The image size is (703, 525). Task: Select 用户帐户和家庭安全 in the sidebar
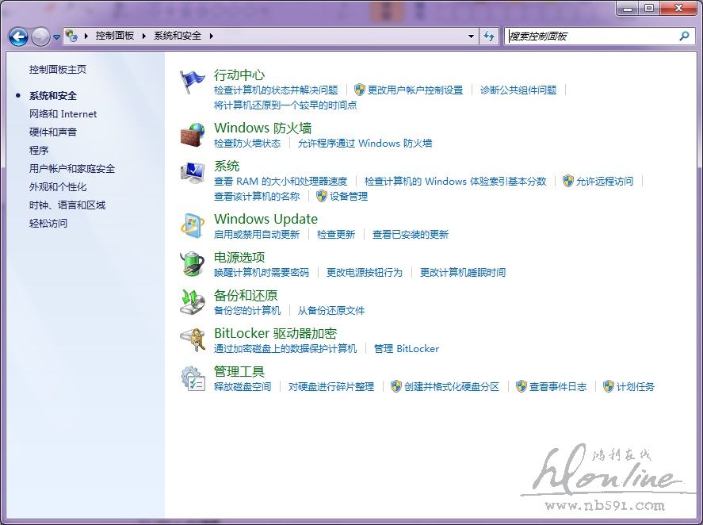pyautogui.click(x=72, y=169)
